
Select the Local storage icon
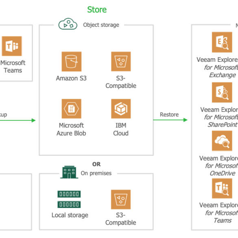pos(69,199)
